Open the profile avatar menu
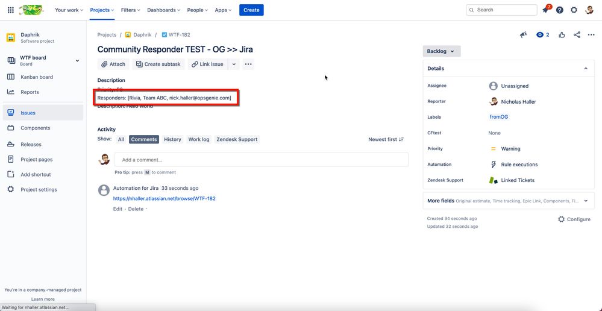Screen dimensions: 602x311 pyautogui.click(x=589, y=10)
